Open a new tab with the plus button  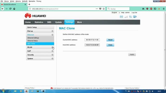(29, 4)
